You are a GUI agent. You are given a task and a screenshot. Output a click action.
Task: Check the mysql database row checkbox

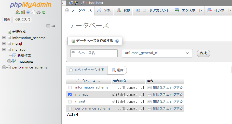click(x=70, y=102)
